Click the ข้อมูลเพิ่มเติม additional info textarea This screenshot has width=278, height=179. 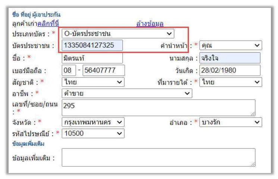pos(159,157)
